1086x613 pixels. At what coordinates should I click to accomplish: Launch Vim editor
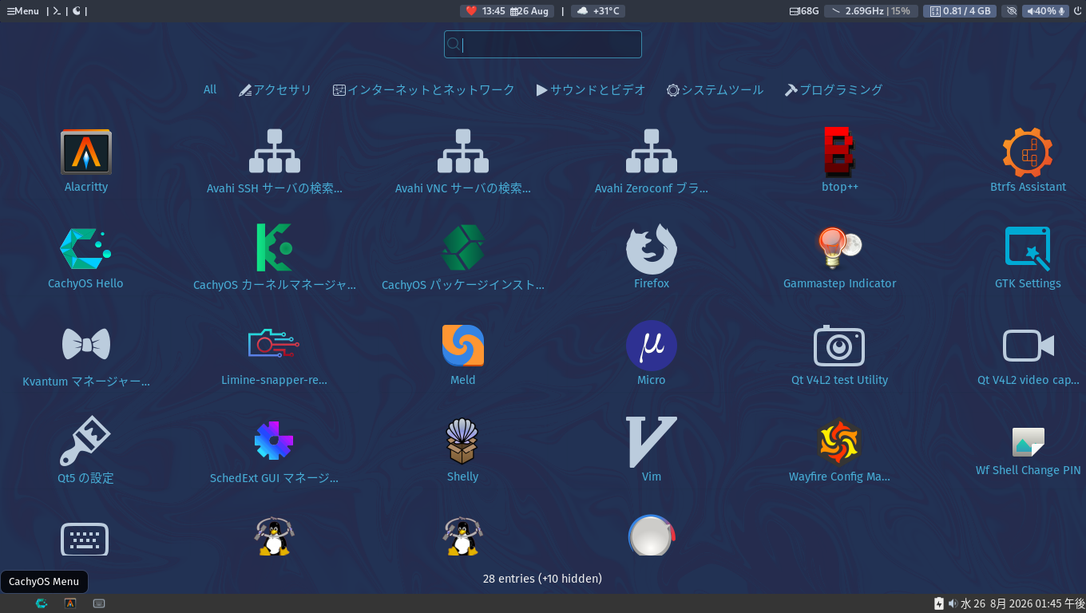point(652,451)
